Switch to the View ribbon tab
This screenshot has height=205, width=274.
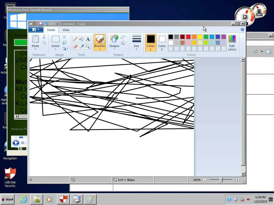(66, 30)
